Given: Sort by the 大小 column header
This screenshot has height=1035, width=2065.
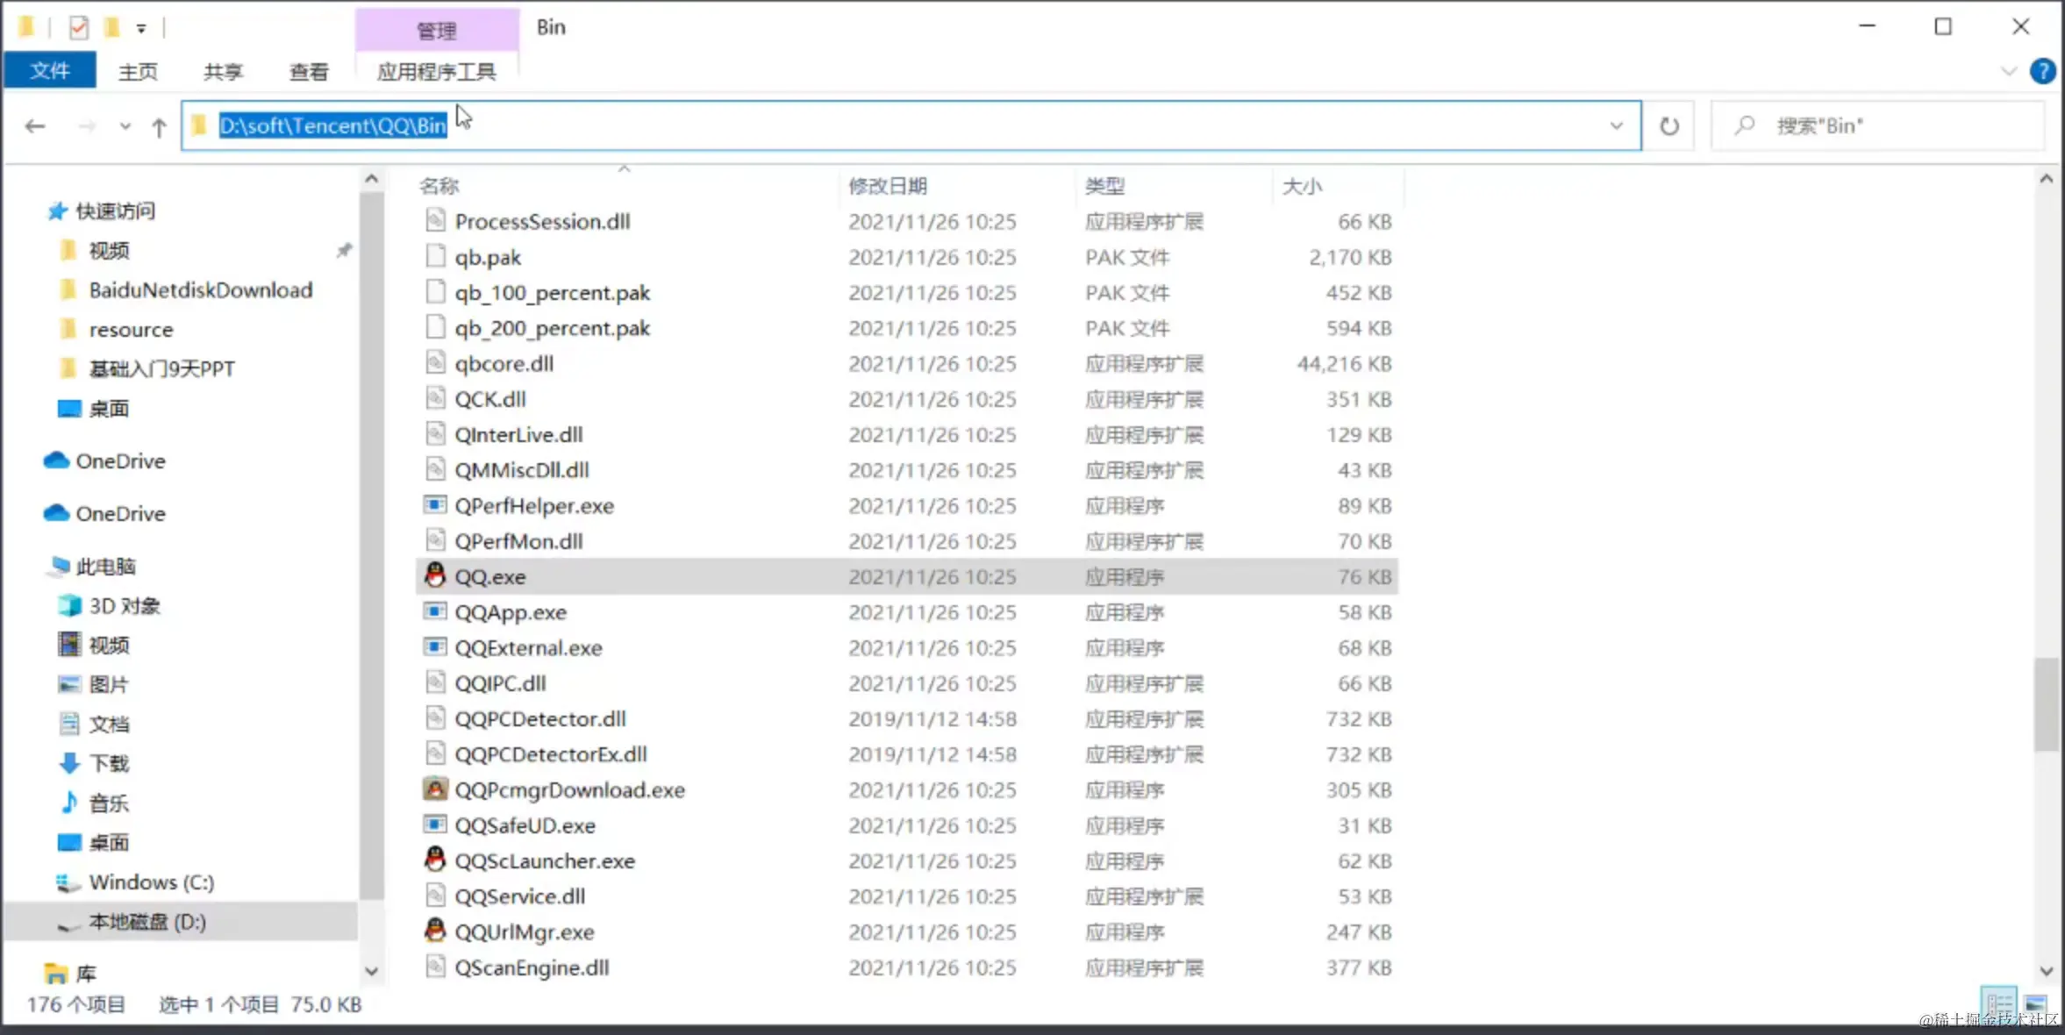Looking at the screenshot, I should [x=1302, y=186].
